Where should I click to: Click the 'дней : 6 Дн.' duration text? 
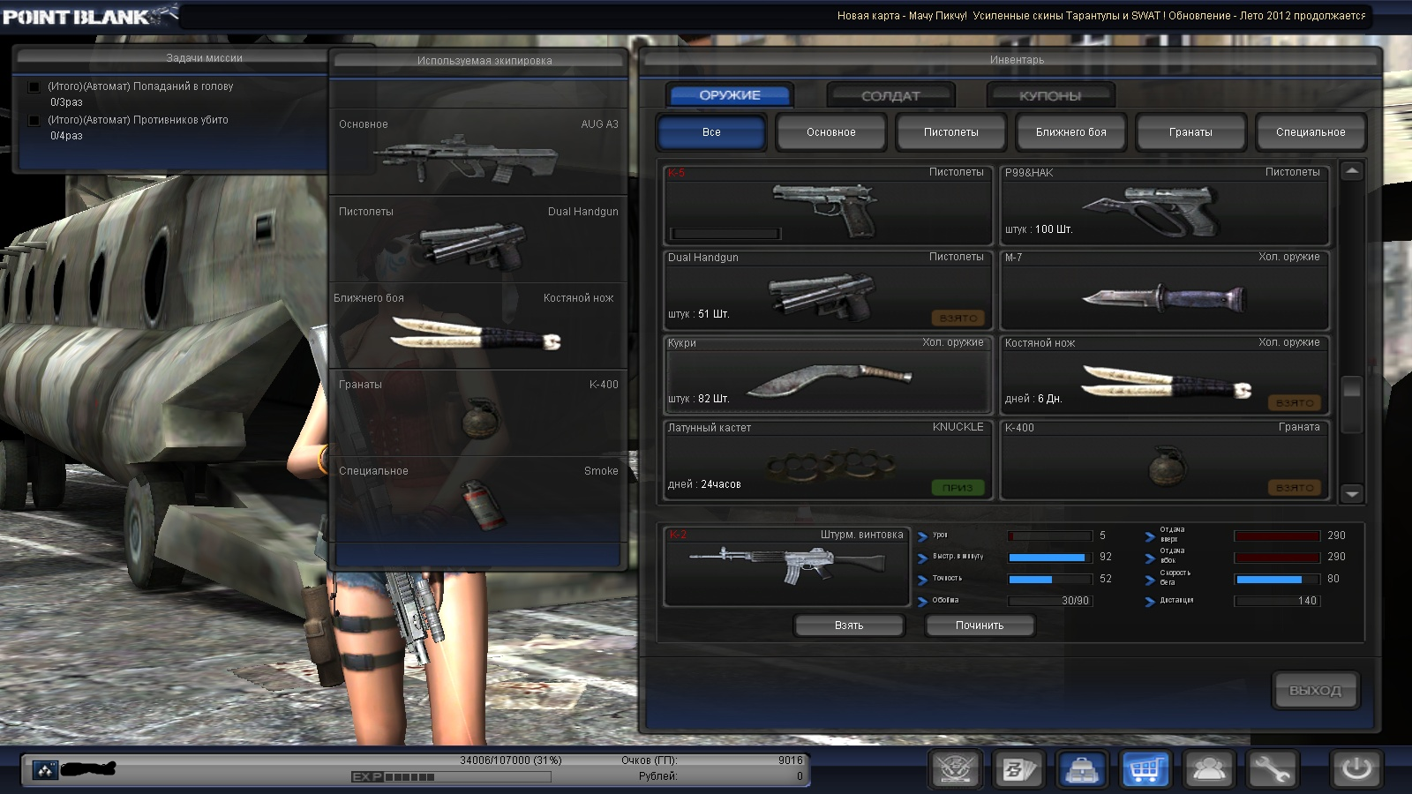tap(1033, 399)
